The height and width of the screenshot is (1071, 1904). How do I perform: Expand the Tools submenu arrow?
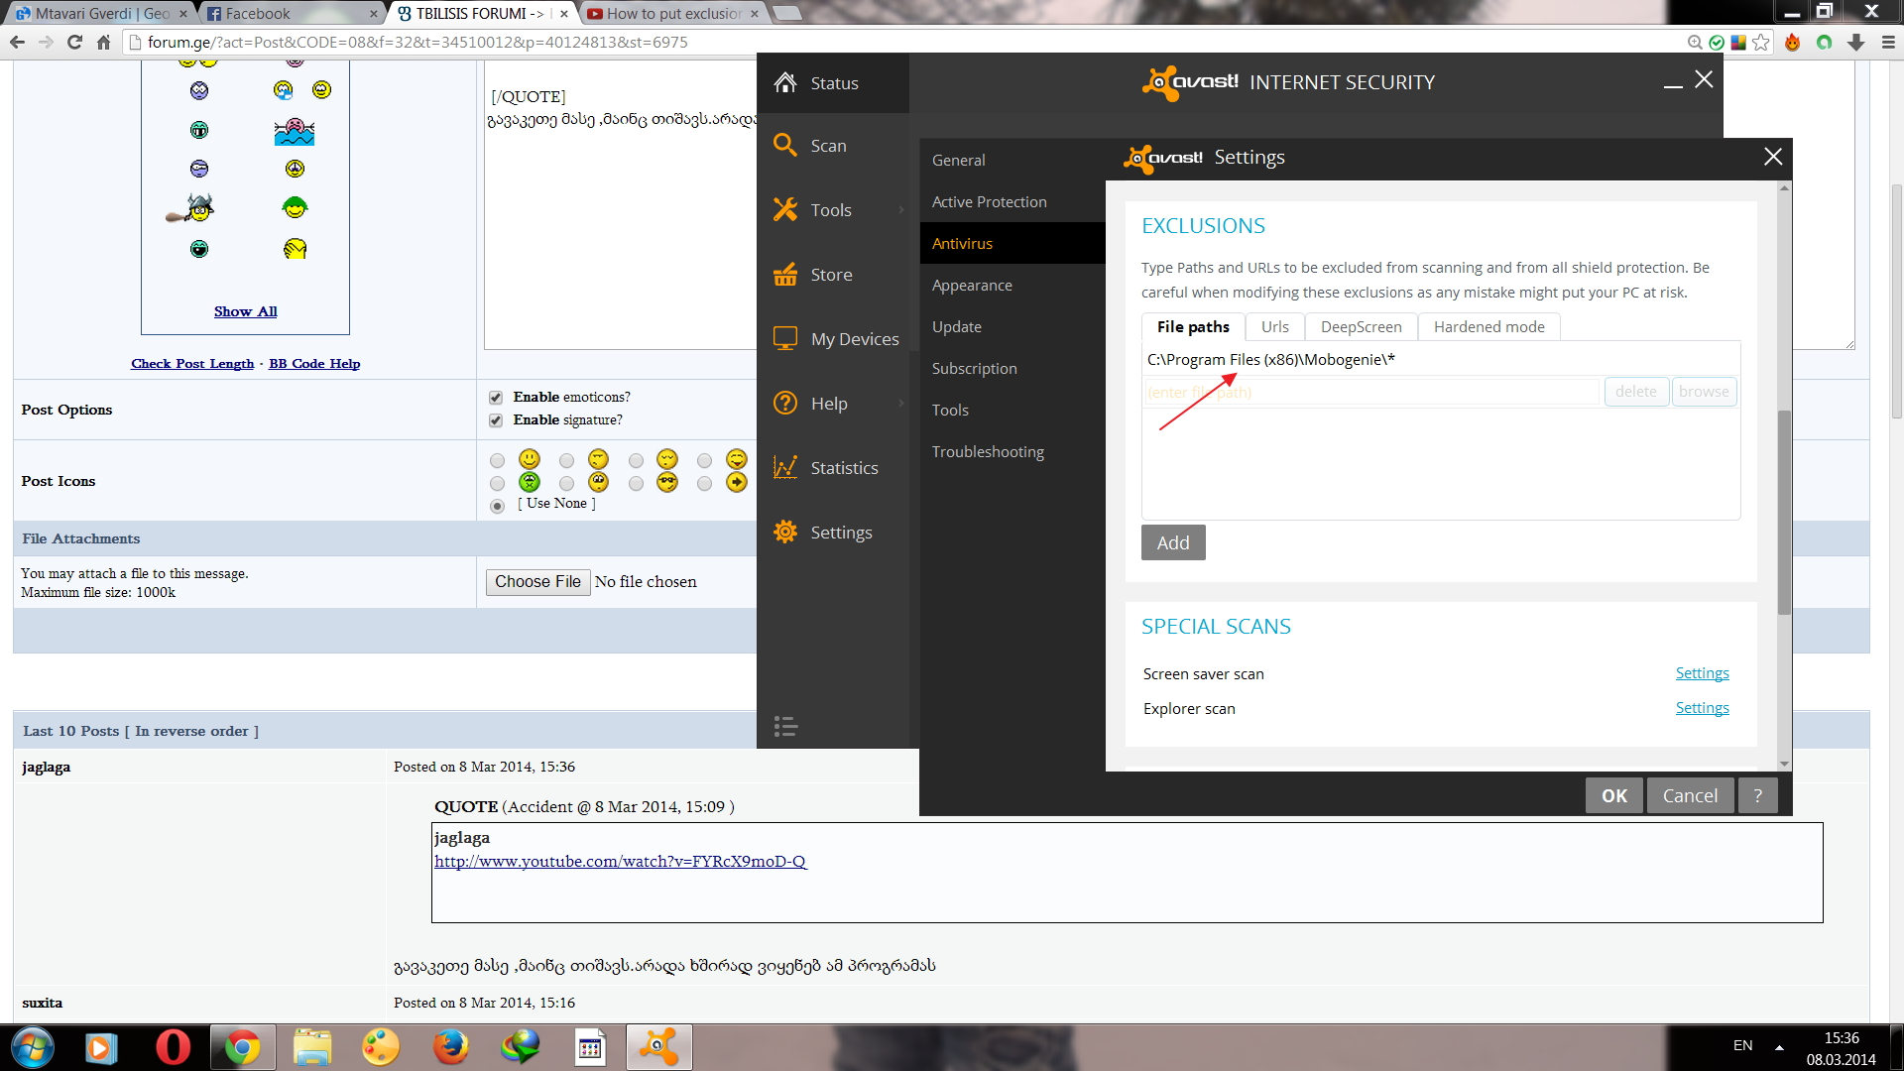901,210
